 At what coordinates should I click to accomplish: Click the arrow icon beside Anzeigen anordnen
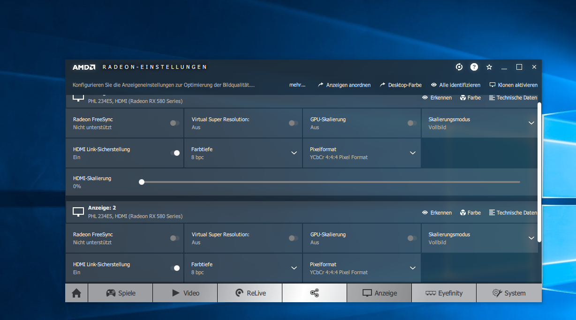pyautogui.click(x=321, y=85)
